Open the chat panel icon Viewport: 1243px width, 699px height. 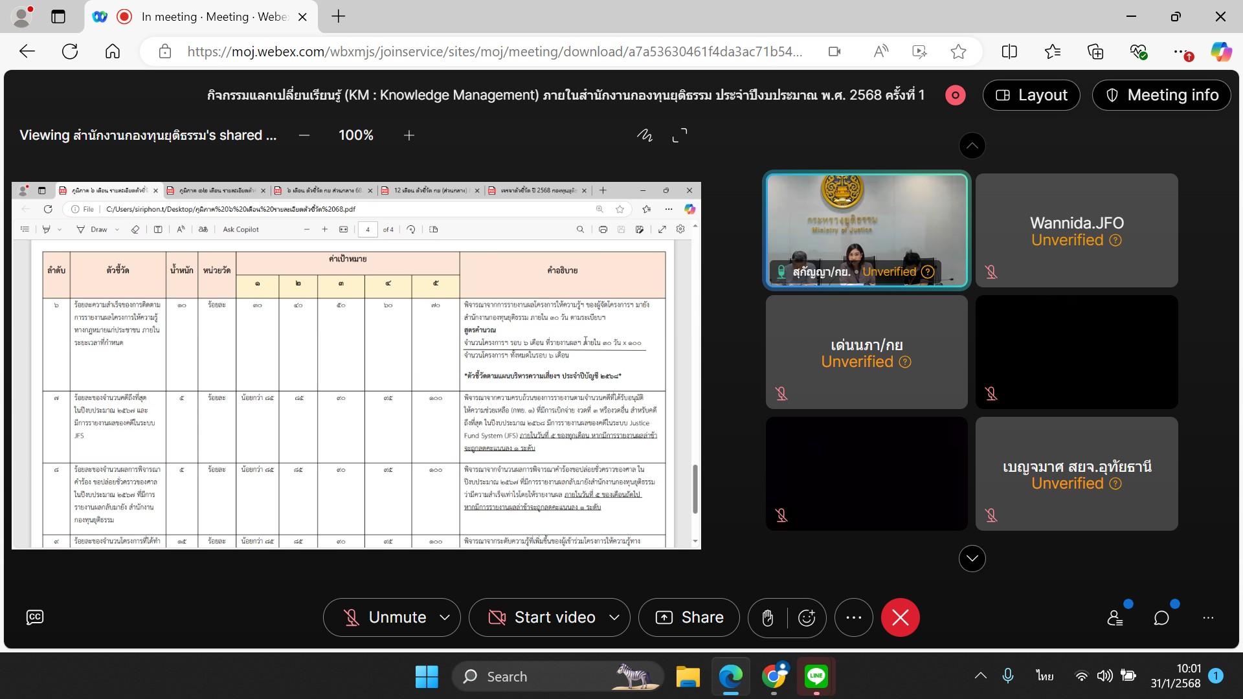[1161, 618]
